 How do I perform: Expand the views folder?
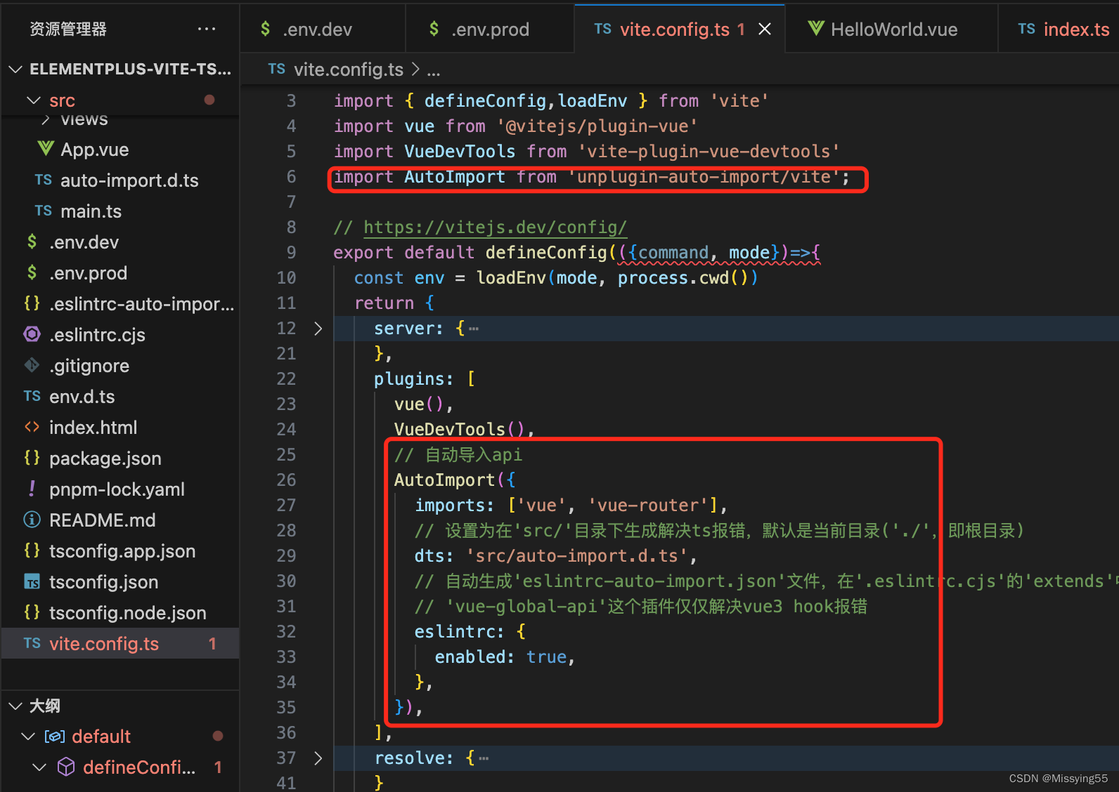click(x=46, y=120)
